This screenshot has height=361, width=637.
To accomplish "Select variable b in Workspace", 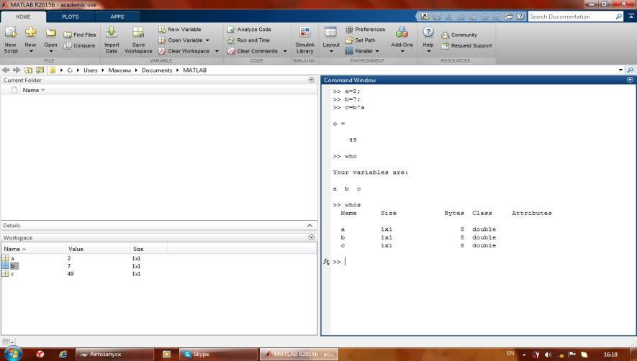I will (12, 266).
